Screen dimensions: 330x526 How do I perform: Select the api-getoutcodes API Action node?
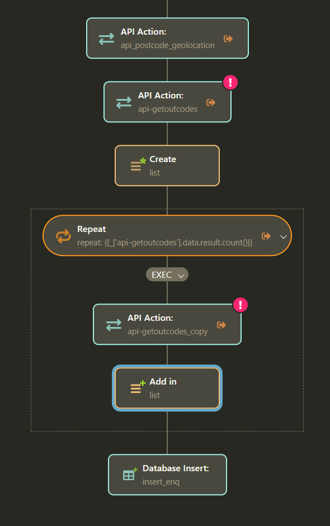tap(168, 102)
